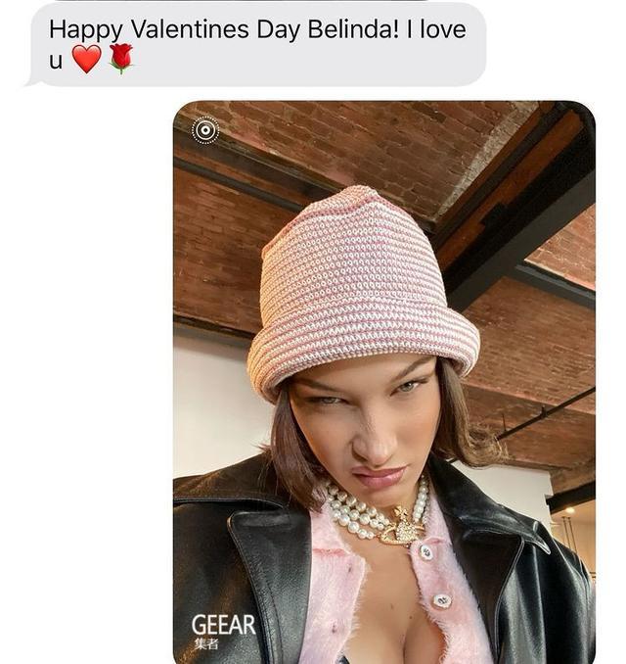Click the GEEAR watermark logo
Viewport: 626px width, 664px height.
click(x=223, y=625)
